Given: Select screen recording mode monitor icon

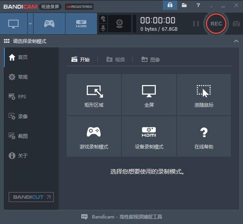Looking at the screenshot, I should [x=14, y=24].
